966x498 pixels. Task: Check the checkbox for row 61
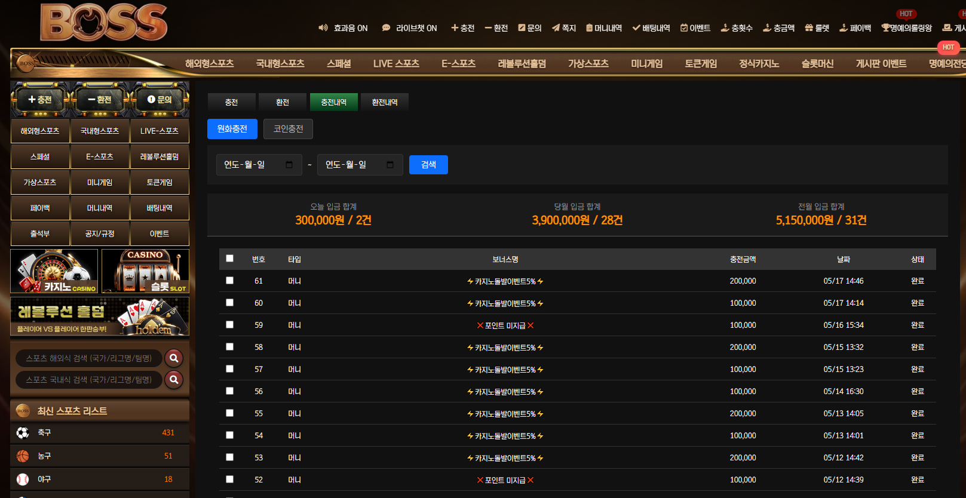229,281
